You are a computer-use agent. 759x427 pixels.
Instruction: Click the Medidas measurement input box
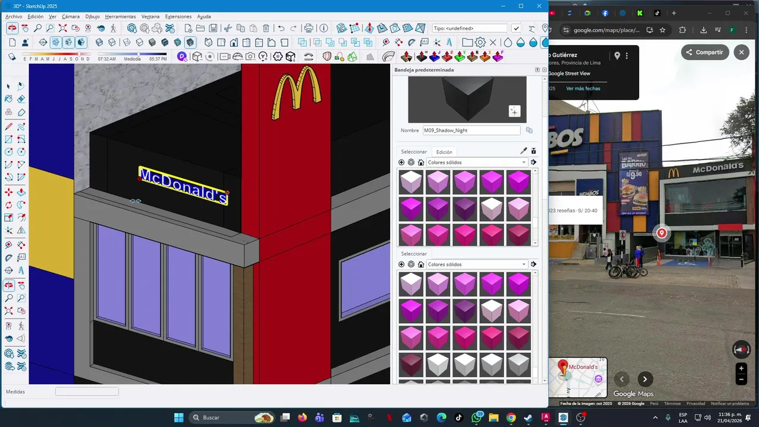(87, 391)
